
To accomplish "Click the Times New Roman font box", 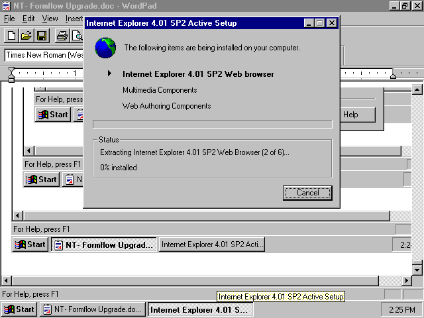I will click(44, 56).
